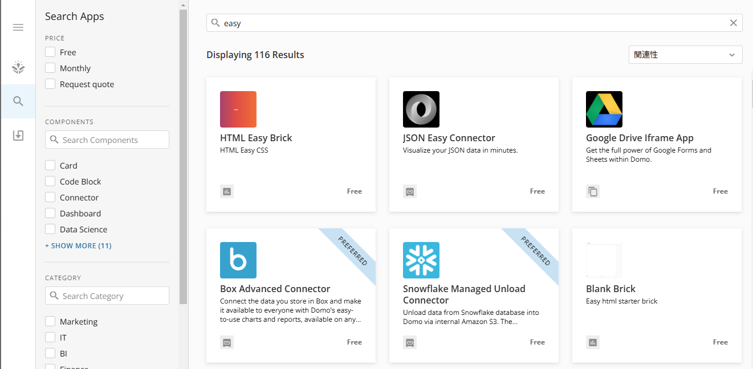
Task: Open the Appstore home lotus icon
Action: [x=18, y=68]
